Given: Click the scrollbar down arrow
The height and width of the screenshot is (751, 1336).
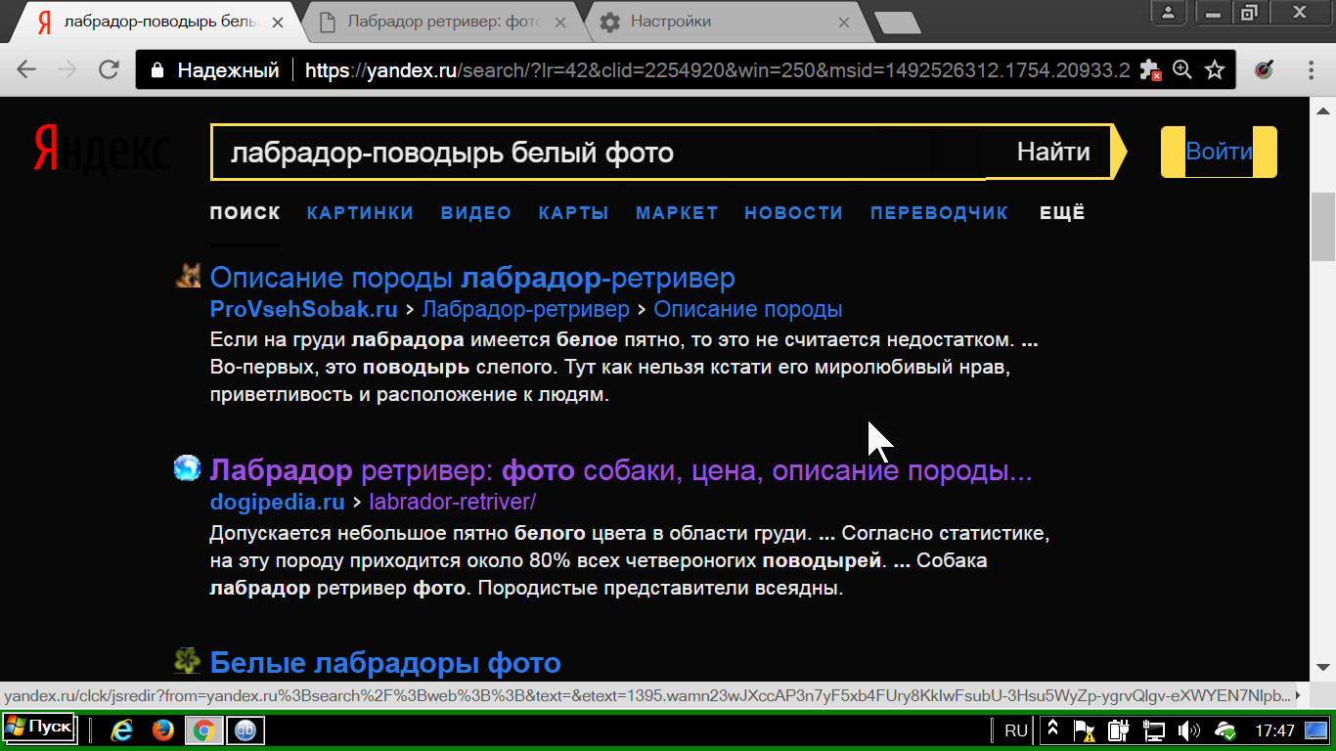Looking at the screenshot, I should tap(1322, 666).
